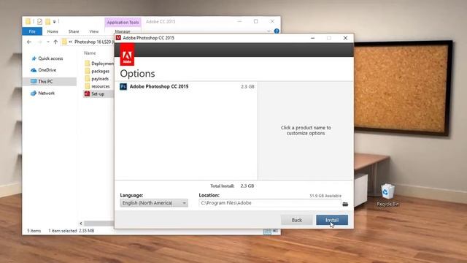Screen dimensions: 467x263
Task: Select the payloads folder
Action: point(97,79)
